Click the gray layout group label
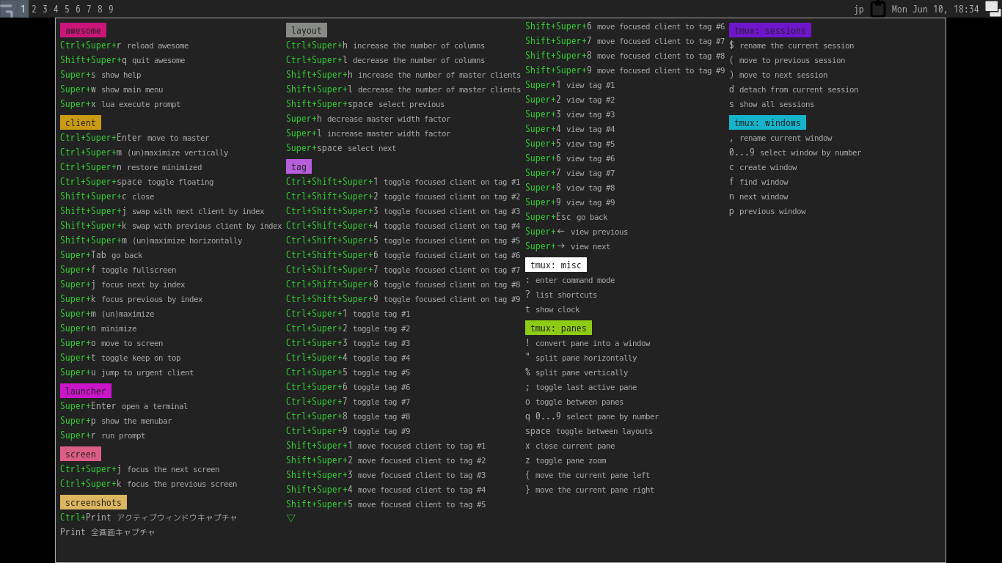 pos(307,30)
